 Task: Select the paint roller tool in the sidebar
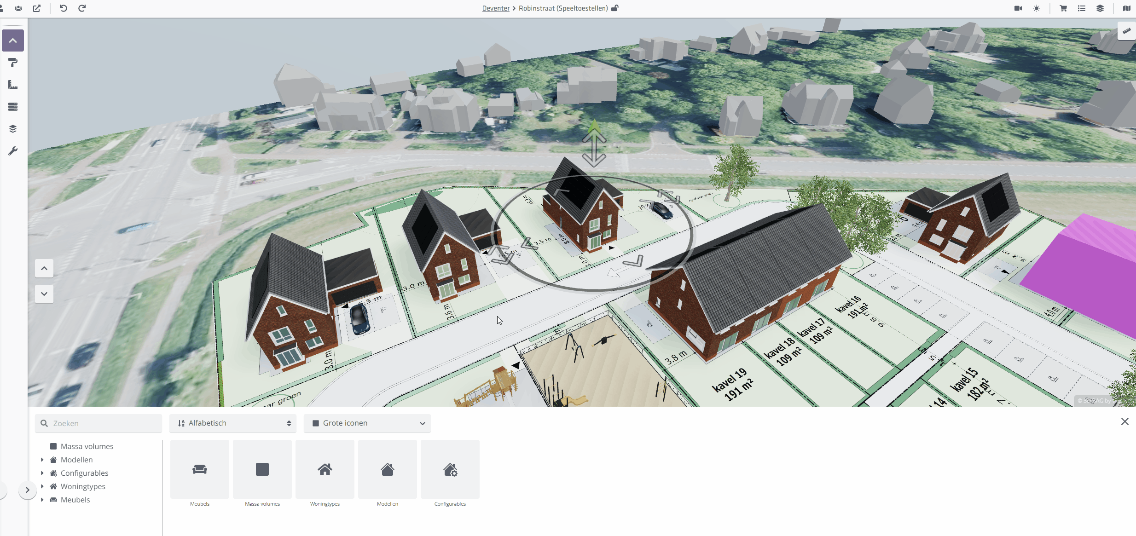(13, 62)
